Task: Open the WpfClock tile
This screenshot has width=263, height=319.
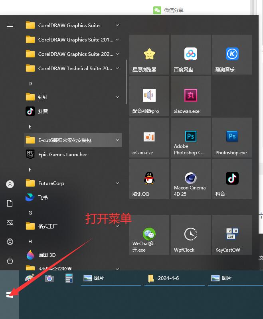Action: pyautogui.click(x=191, y=235)
